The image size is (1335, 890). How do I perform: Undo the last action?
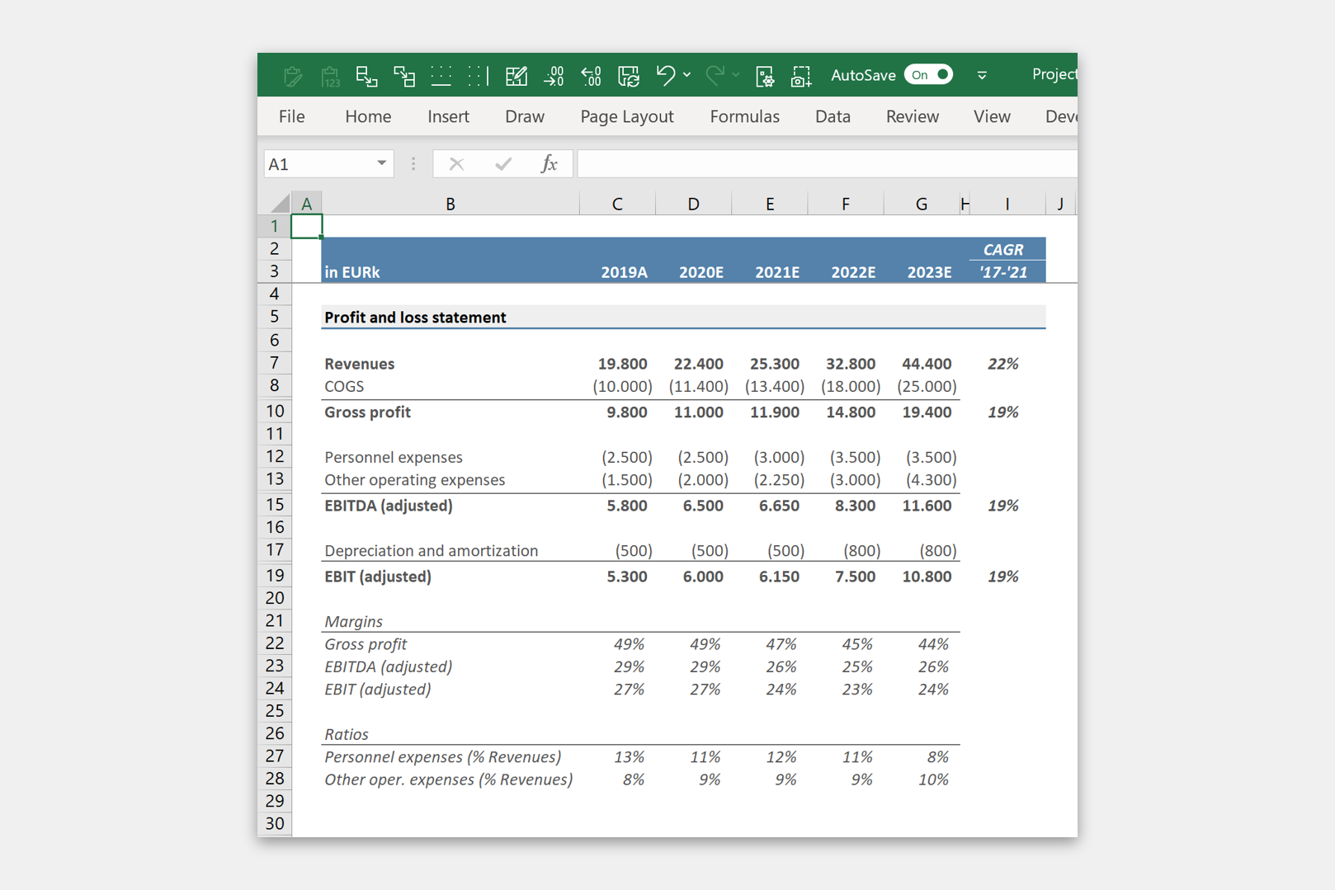click(x=666, y=75)
